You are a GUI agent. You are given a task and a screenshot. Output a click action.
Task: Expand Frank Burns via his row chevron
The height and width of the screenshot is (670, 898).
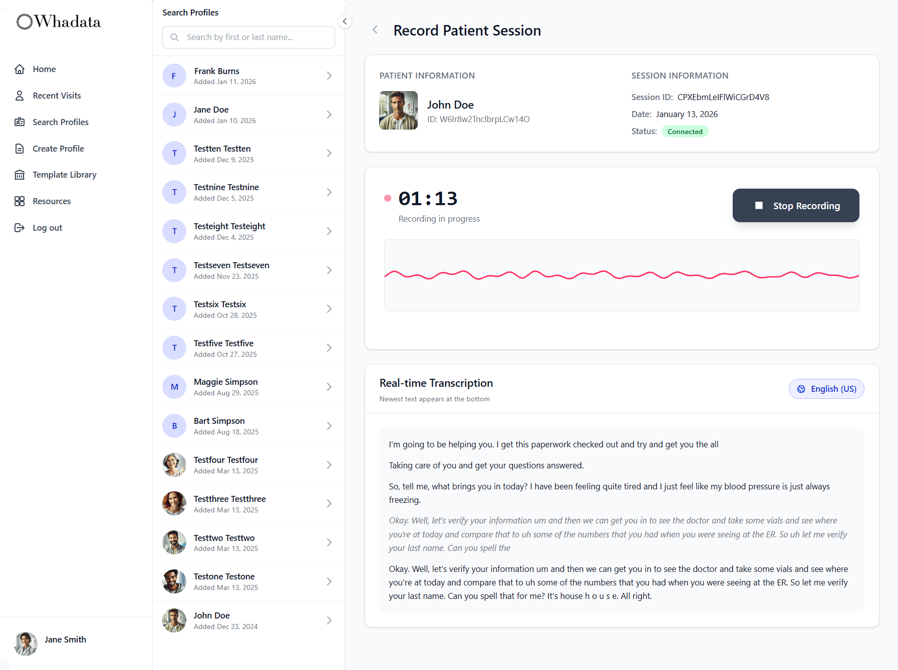pyautogui.click(x=329, y=75)
